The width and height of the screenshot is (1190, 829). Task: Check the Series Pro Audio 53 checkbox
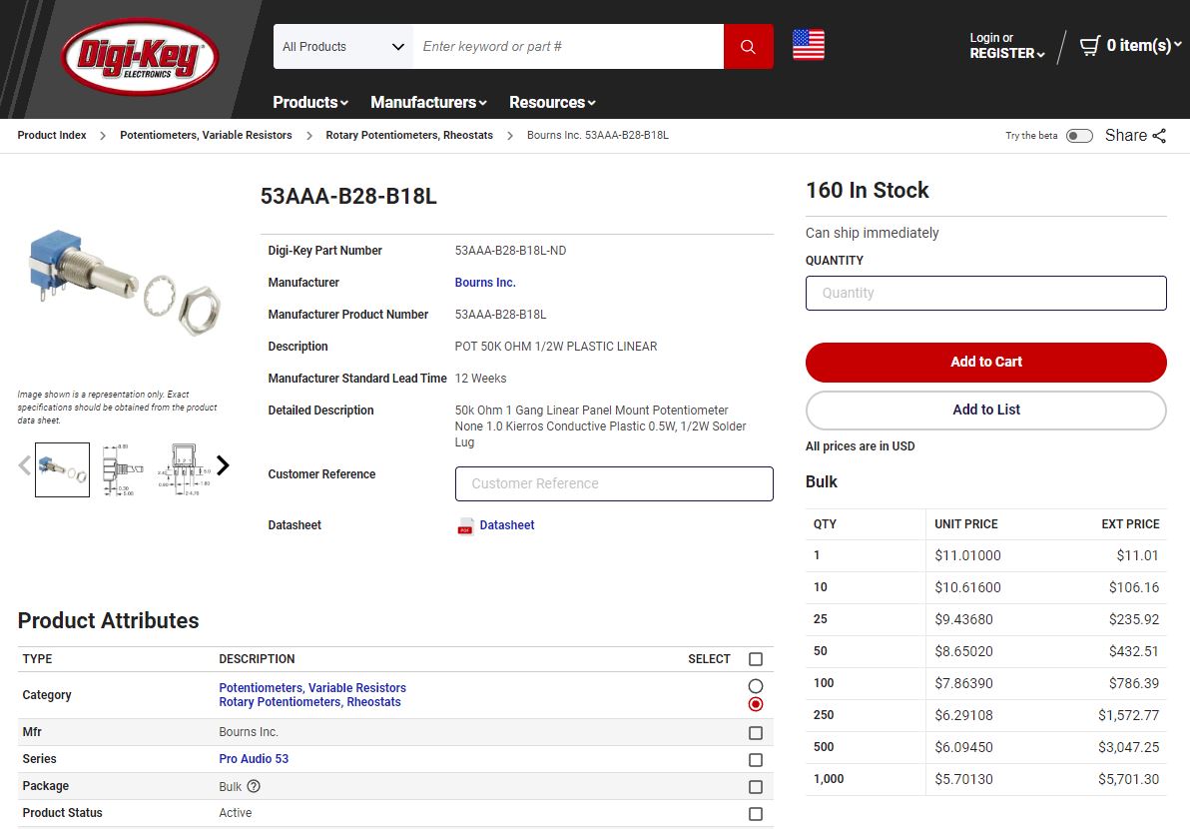click(x=755, y=760)
